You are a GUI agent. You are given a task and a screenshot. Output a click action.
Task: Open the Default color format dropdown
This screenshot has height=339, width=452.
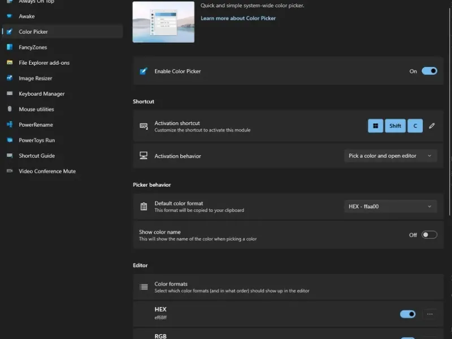coord(390,206)
